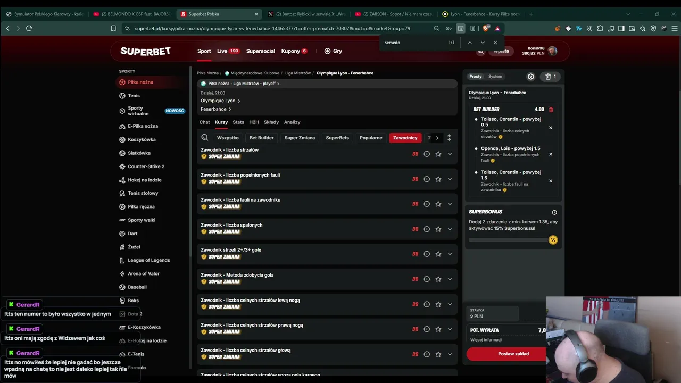Bookmark this page via the address bar icon

point(113,28)
